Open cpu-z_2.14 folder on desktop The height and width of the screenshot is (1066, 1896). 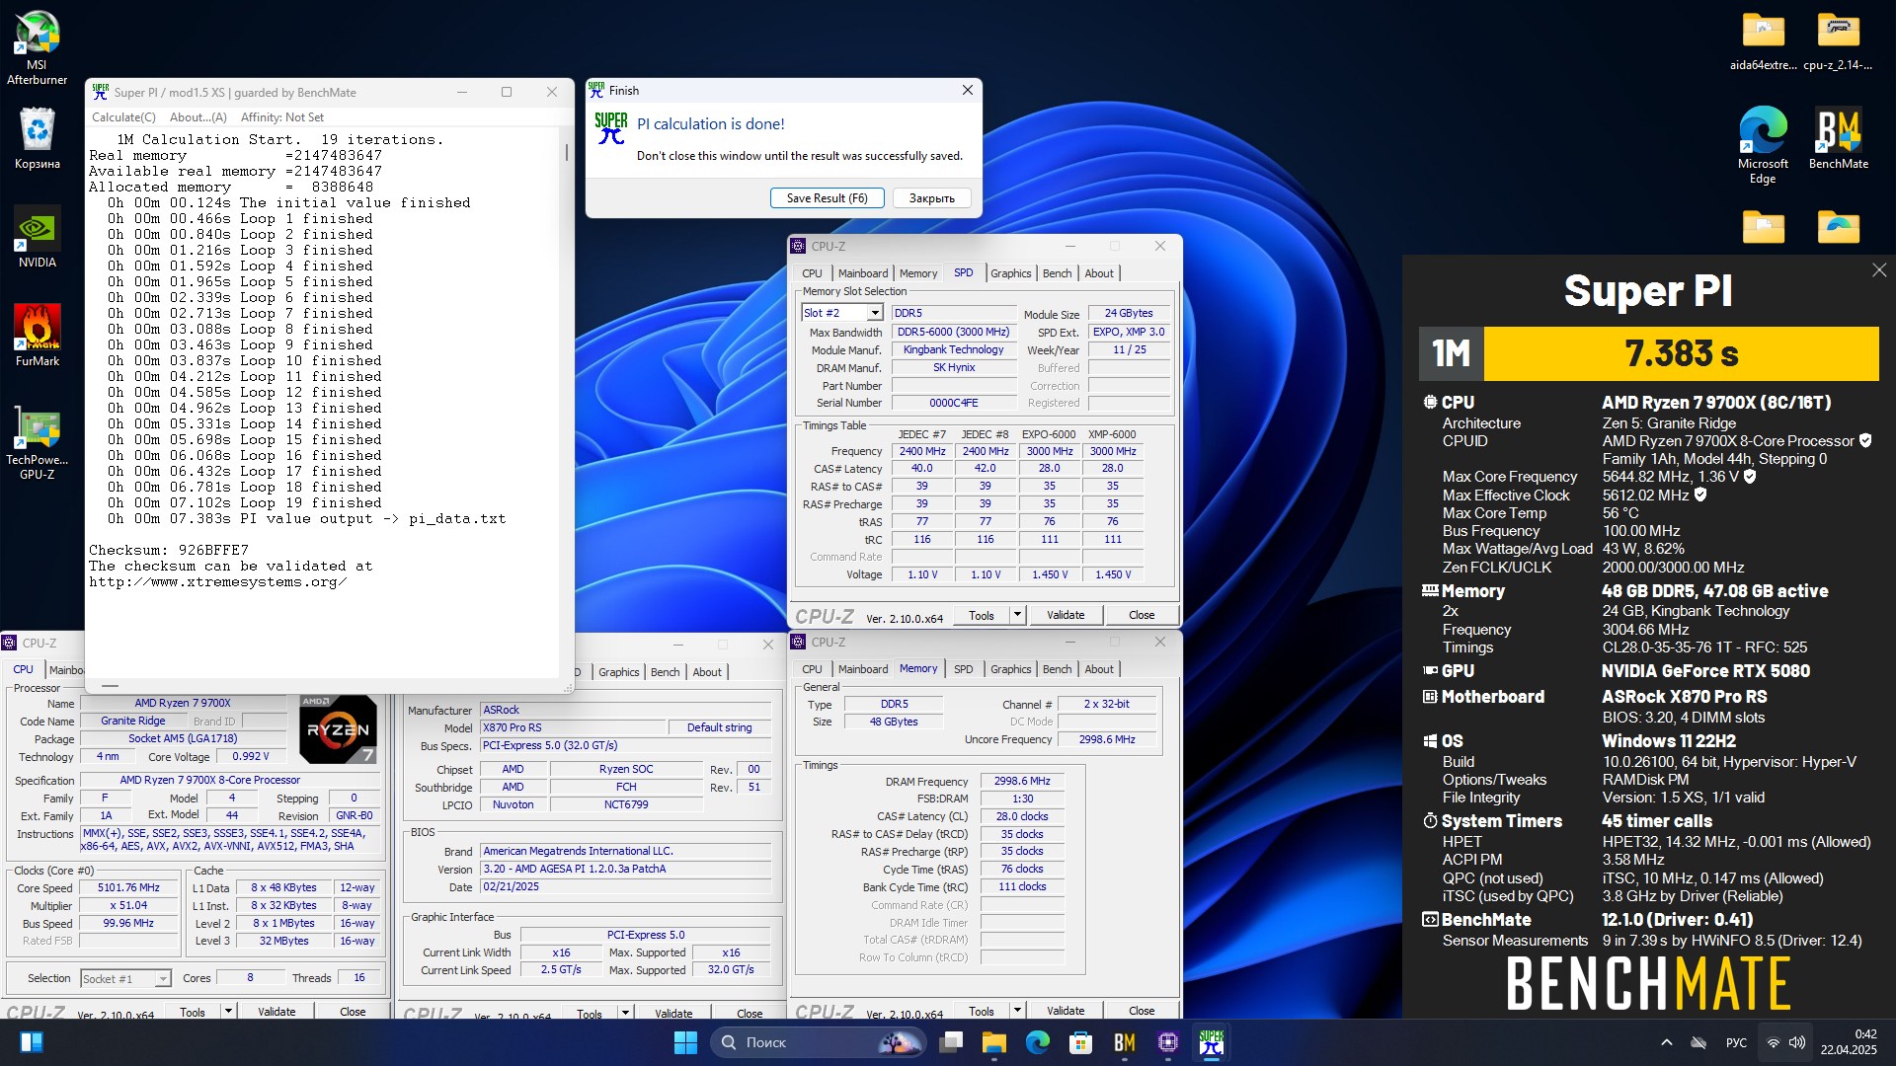[1838, 41]
